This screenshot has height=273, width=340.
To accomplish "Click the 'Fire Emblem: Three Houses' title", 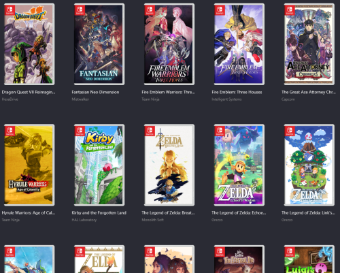I will (x=237, y=92).
